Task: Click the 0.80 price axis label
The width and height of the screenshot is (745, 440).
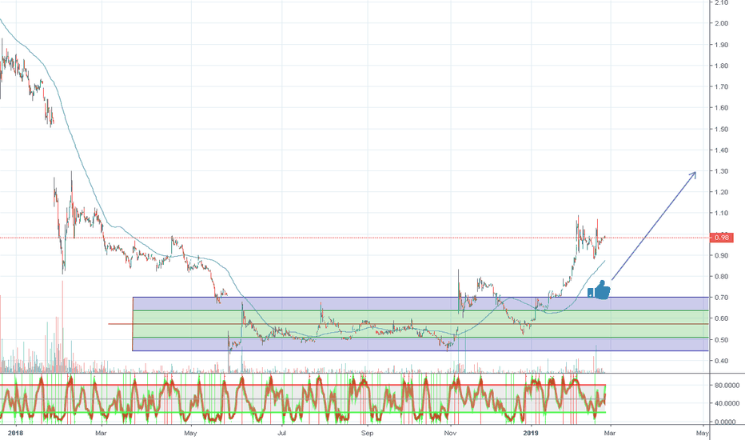Action: (721, 276)
